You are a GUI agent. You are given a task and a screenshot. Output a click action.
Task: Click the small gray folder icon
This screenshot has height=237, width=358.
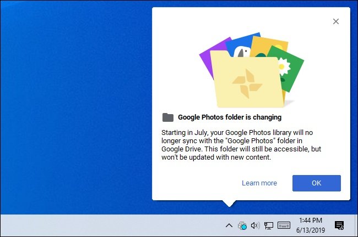[168, 117]
